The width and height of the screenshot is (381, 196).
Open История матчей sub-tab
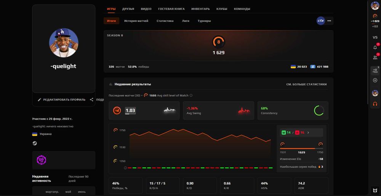coord(136,21)
